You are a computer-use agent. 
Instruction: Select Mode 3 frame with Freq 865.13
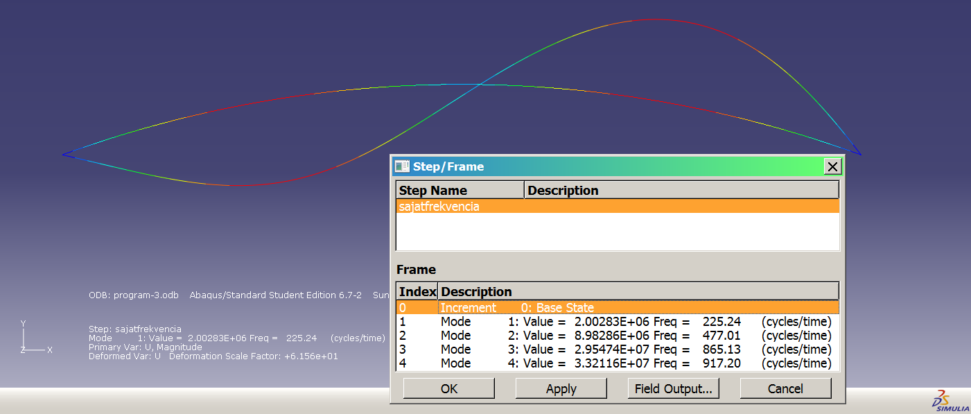[x=618, y=349]
